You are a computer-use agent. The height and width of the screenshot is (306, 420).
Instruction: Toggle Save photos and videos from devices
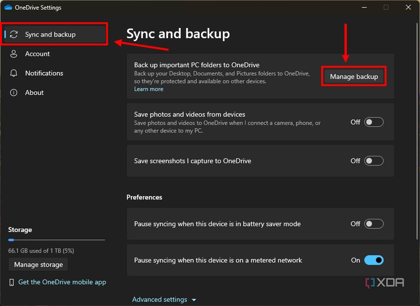click(374, 122)
